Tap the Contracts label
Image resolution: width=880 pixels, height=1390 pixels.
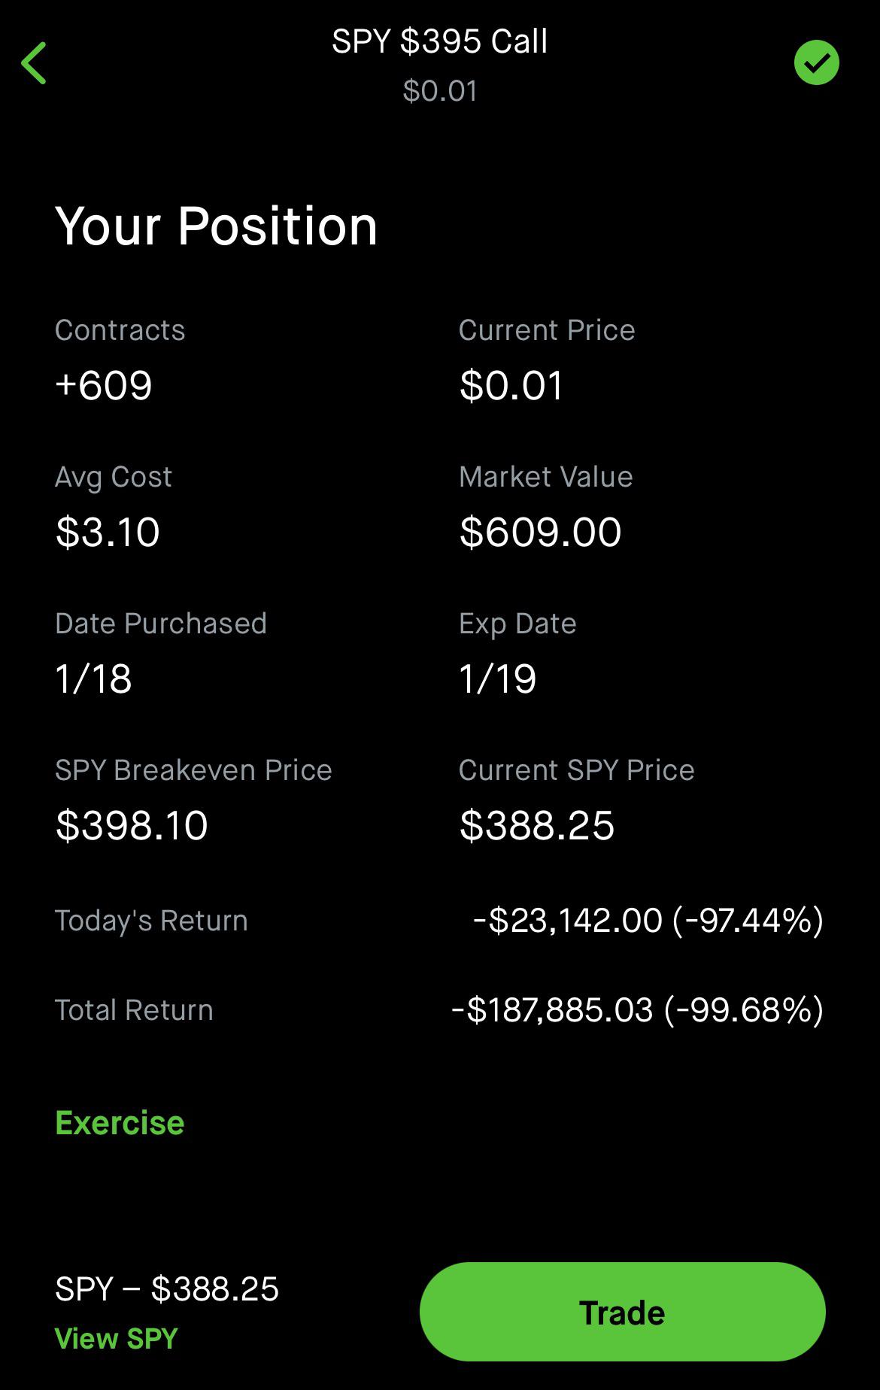pyautogui.click(x=120, y=330)
